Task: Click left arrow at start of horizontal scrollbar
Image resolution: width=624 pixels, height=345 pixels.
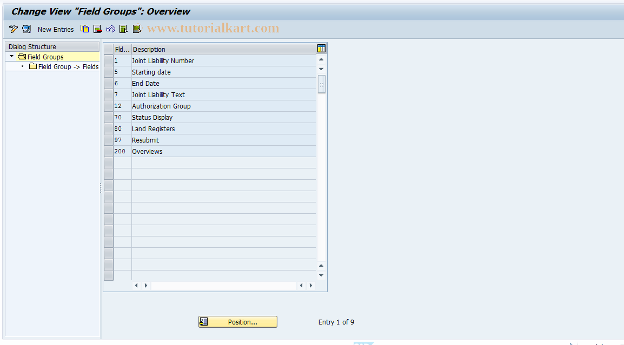Action: (x=136, y=286)
